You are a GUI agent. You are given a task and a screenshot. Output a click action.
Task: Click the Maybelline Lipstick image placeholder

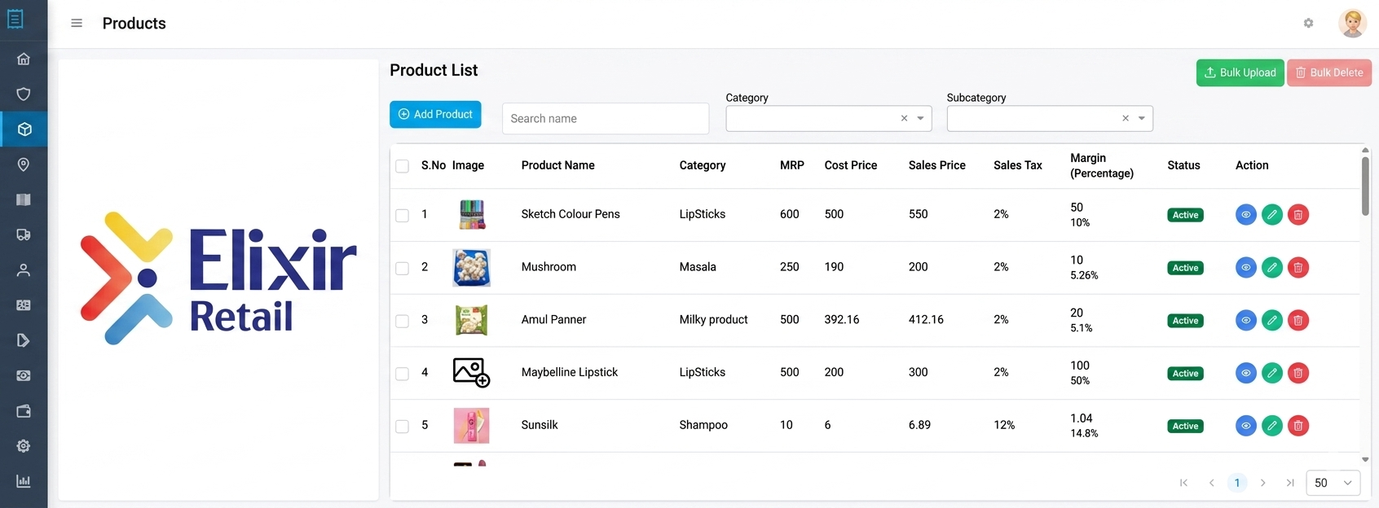tap(471, 373)
